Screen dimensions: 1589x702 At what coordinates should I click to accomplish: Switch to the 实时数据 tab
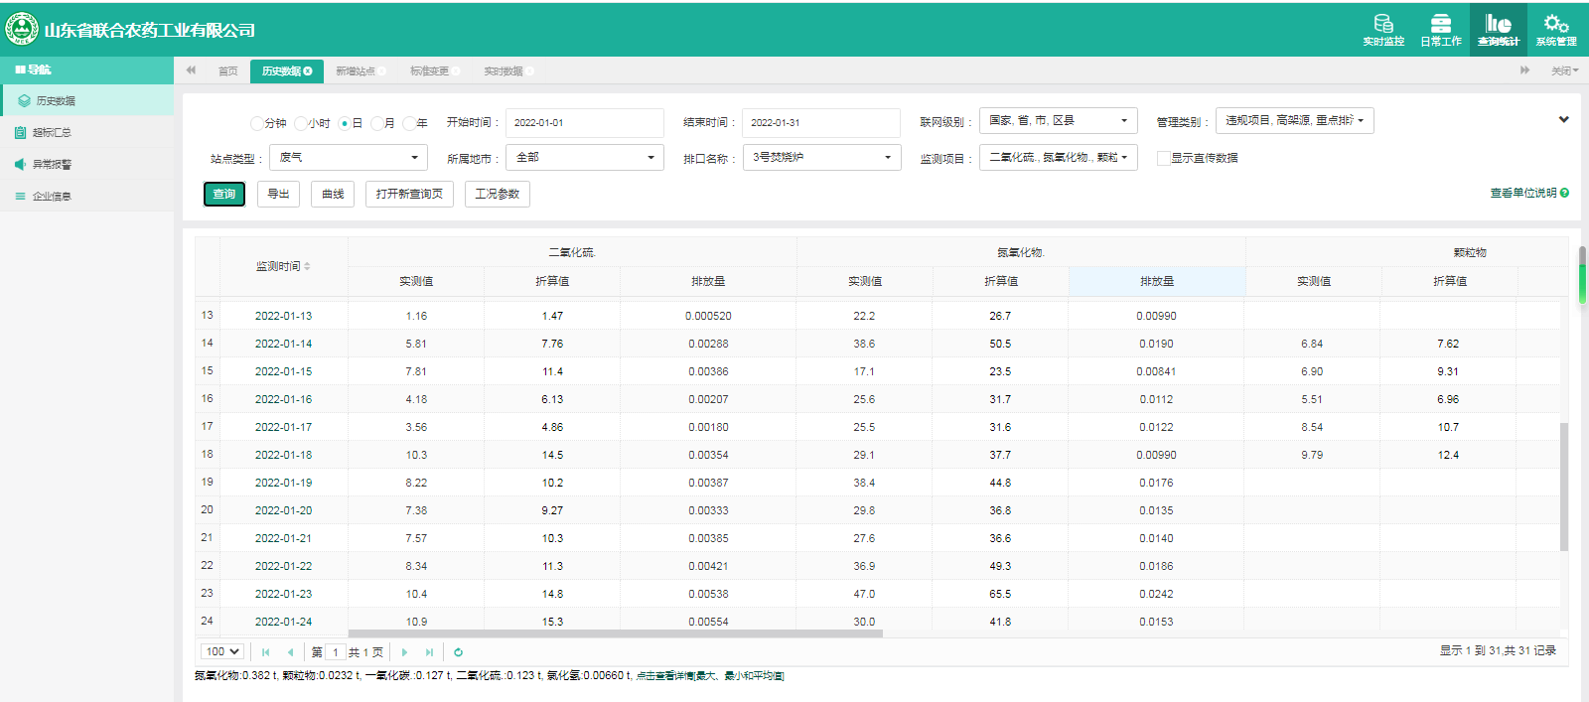pos(504,71)
